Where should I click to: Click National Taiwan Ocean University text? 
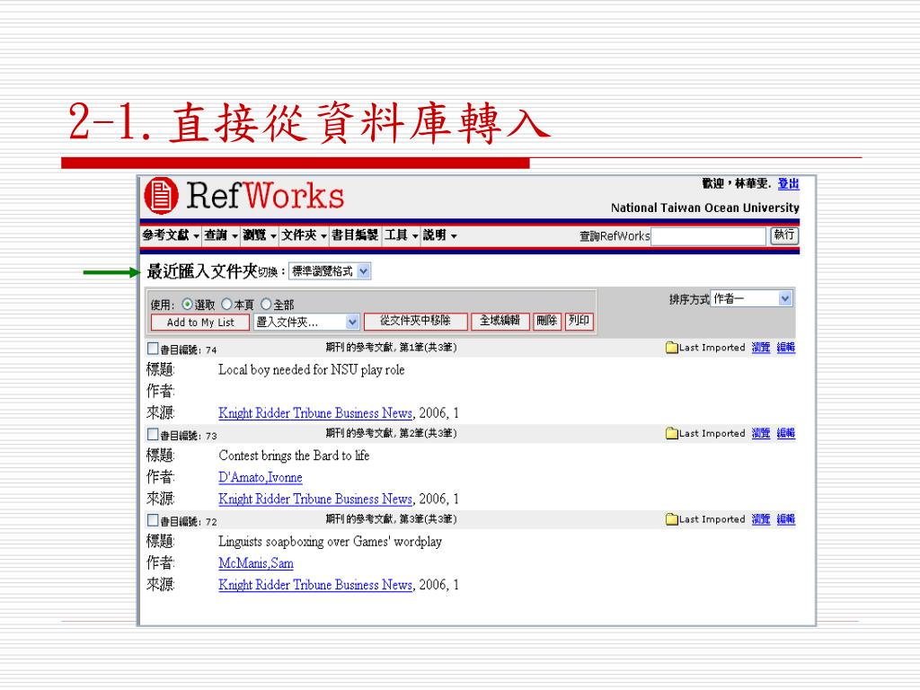coord(704,208)
